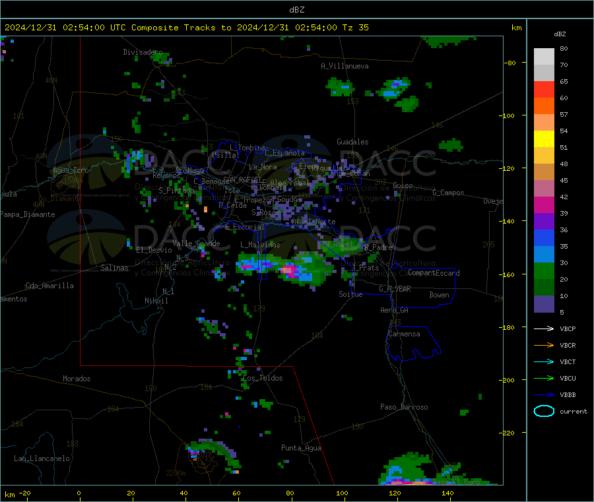This screenshot has width=594, height=502.
Task: Select the 54 dBZ yellow color swatch
Action: 544,139
